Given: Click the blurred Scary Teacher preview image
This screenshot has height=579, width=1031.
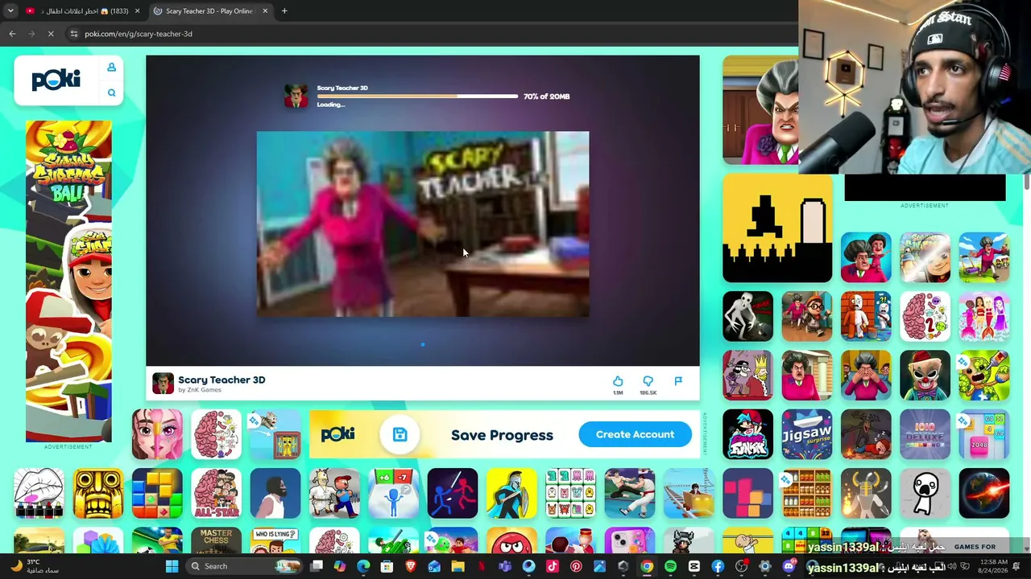Looking at the screenshot, I should (x=423, y=224).
